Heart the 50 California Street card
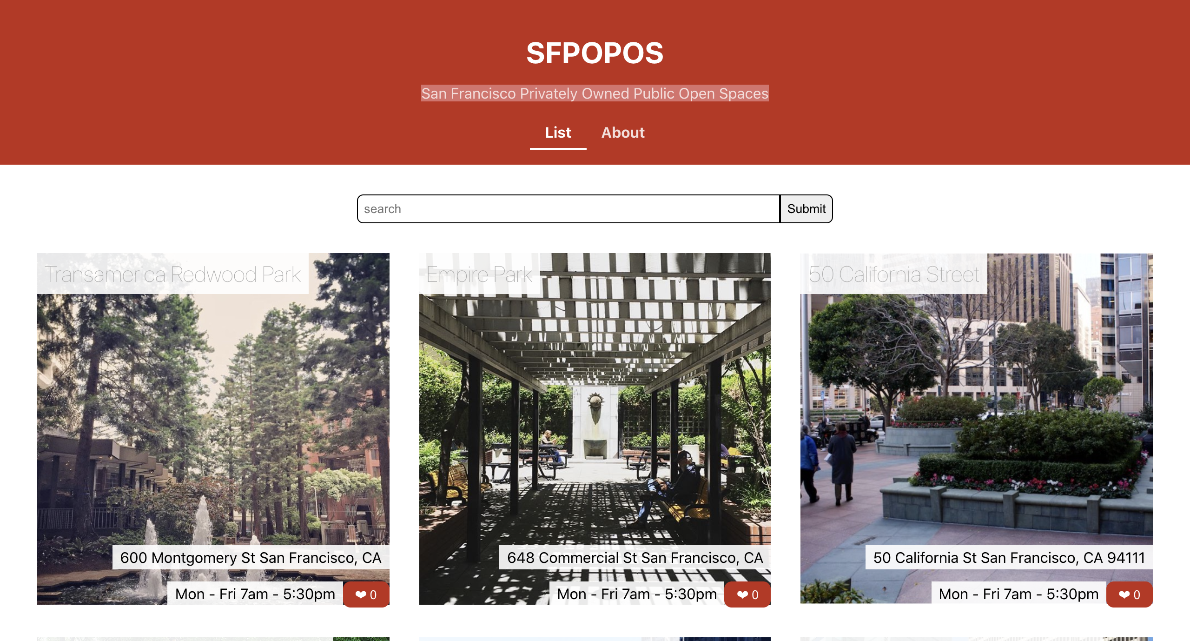The height and width of the screenshot is (641, 1190). click(x=1129, y=594)
